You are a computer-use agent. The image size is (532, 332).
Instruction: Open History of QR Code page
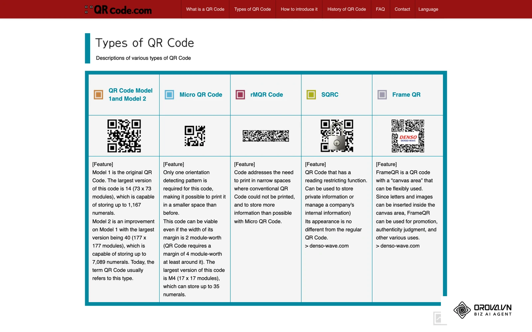coord(346,9)
